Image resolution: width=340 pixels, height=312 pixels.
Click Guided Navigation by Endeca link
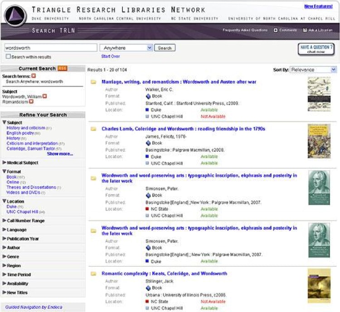pyautogui.click(x=34, y=307)
